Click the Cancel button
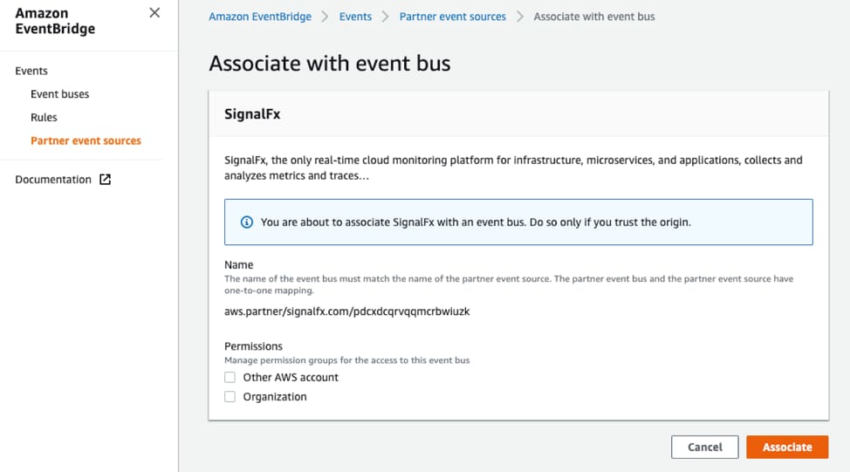The image size is (850, 472). (x=705, y=447)
